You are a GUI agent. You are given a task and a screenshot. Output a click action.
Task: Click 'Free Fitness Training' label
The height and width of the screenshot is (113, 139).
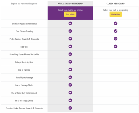pyautogui.click(x=24, y=31)
